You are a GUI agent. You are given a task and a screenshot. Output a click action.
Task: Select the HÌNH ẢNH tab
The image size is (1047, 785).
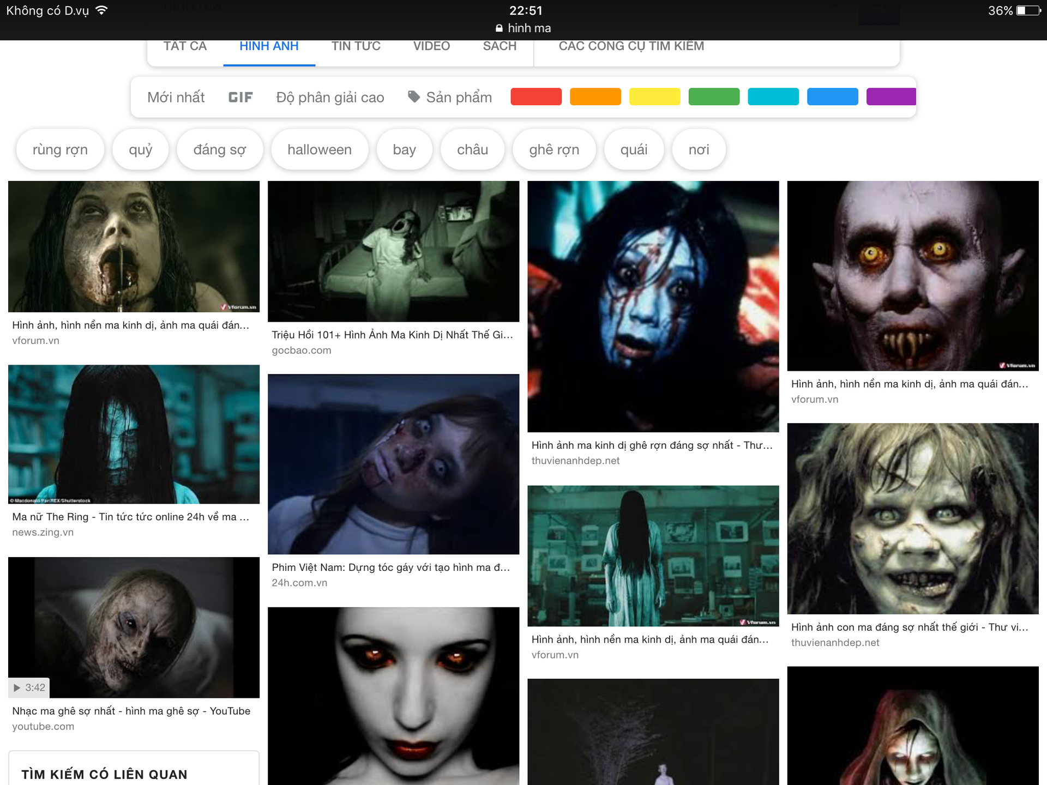269,47
